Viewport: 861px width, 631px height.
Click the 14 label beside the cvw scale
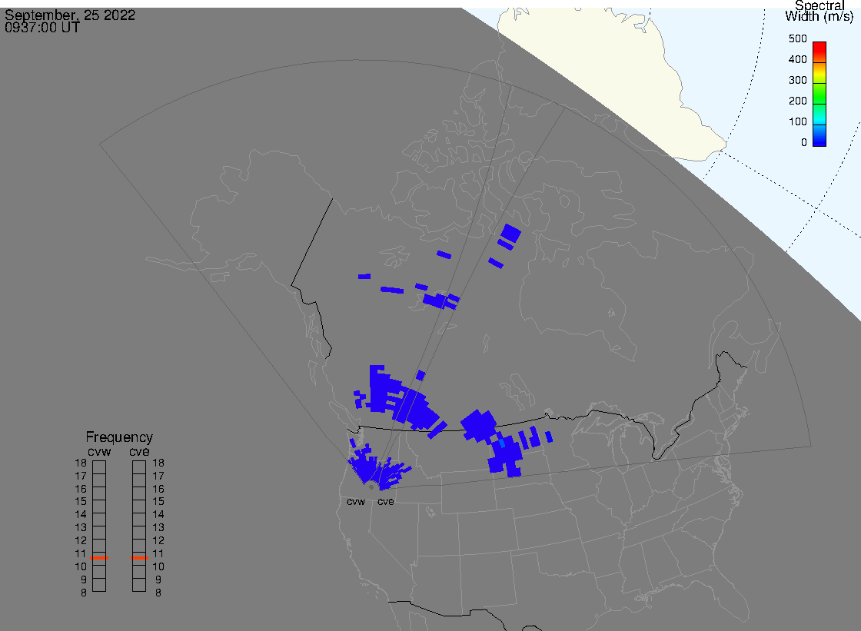click(81, 515)
